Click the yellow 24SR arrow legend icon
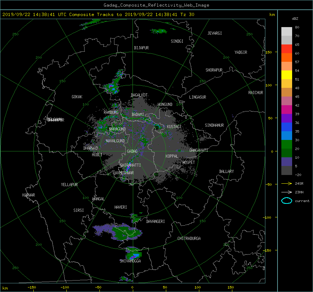Image resolution: width=313 pixels, height=292 pixels. pyautogui.click(x=287, y=183)
